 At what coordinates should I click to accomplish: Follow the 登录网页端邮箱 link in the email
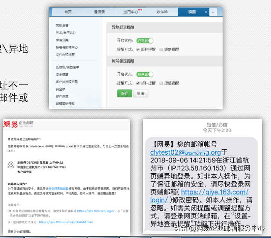click(x=58, y=188)
